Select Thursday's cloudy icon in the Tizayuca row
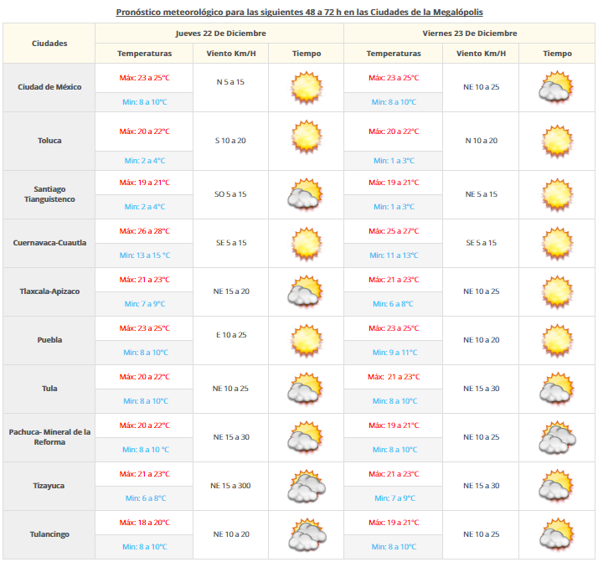 (306, 486)
